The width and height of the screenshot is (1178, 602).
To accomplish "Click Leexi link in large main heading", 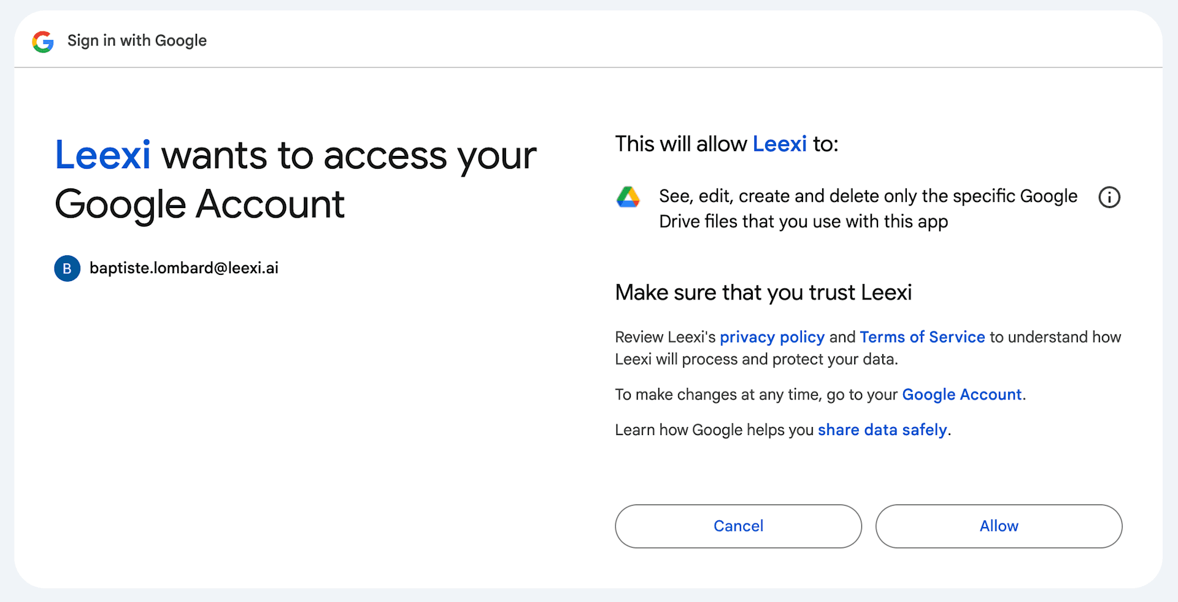I will (x=102, y=155).
